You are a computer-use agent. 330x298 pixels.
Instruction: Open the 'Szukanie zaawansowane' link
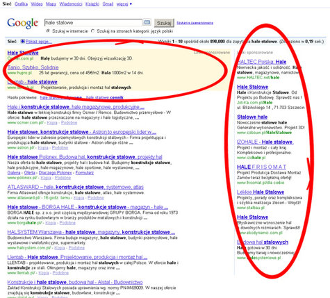(x=195, y=23)
